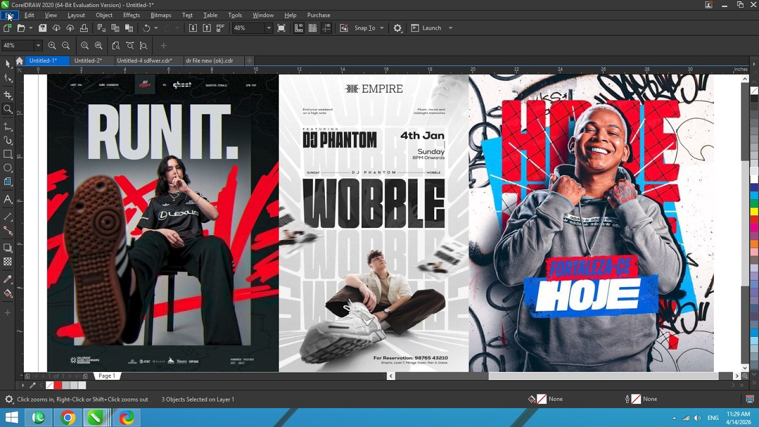Screen dimensions: 759x427
Task: Pick the Rectangle tool
Action: (x=8, y=154)
